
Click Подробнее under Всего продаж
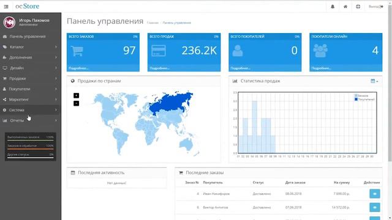[159, 68]
